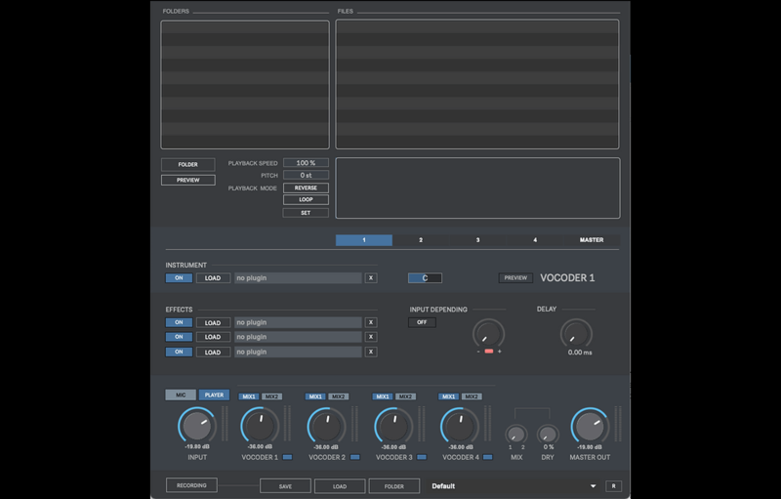Load a plugin into second effect slot
This screenshot has height=499, width=781.
click(x=213, y=337)
